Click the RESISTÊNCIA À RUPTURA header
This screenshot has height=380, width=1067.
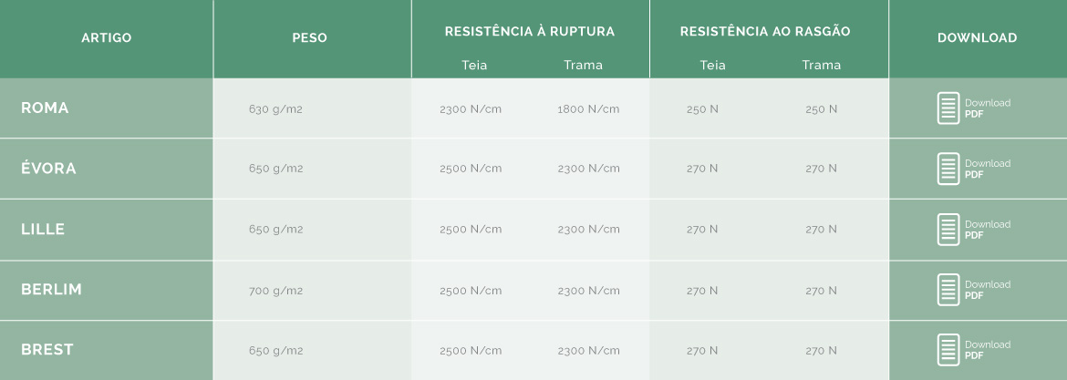pos(530,31)
